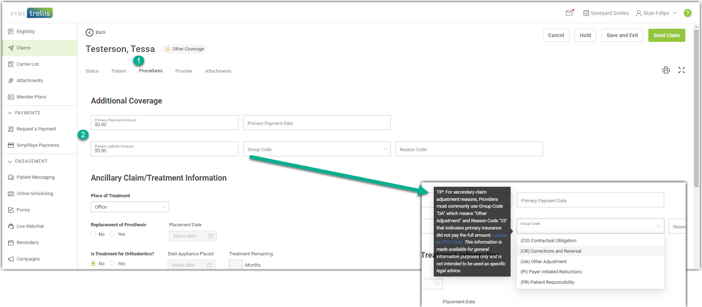
Task: Open Eligibility in the sidebar
Action: click(25, 32)
